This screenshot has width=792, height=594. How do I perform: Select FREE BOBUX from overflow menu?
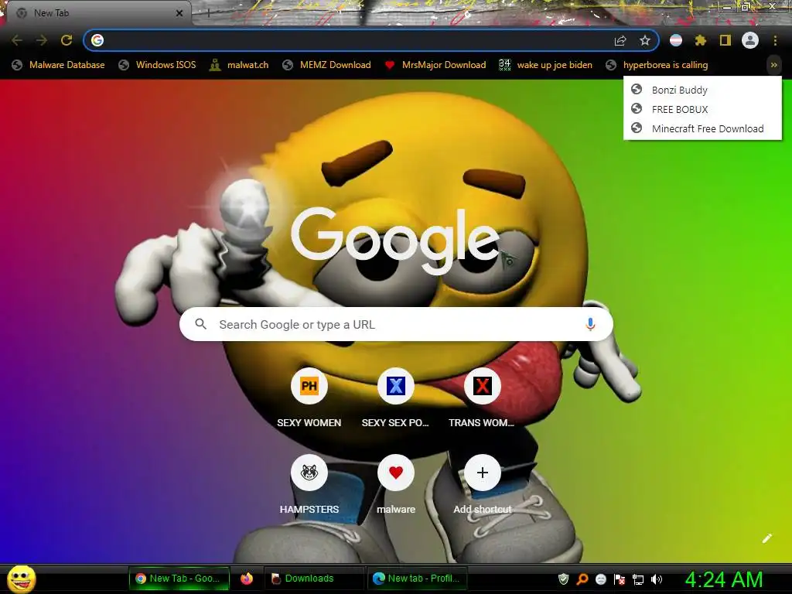(702, 109)
